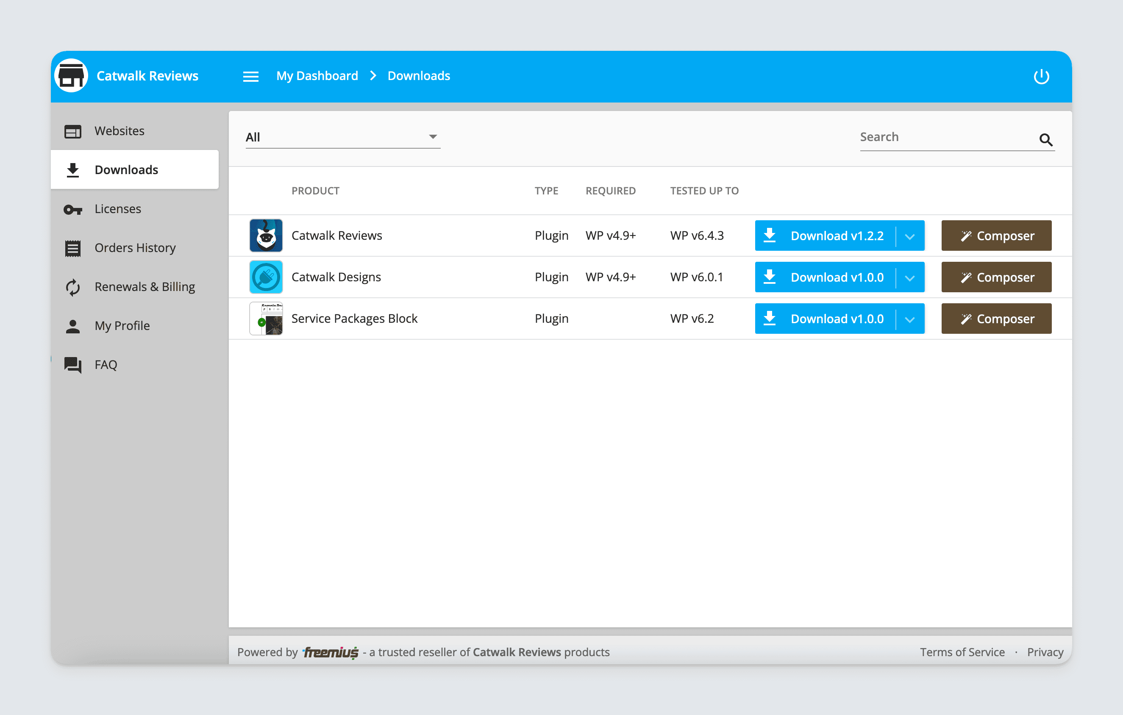
Task: Click the WP v6.2 tested value
Action: coord(692,319)
